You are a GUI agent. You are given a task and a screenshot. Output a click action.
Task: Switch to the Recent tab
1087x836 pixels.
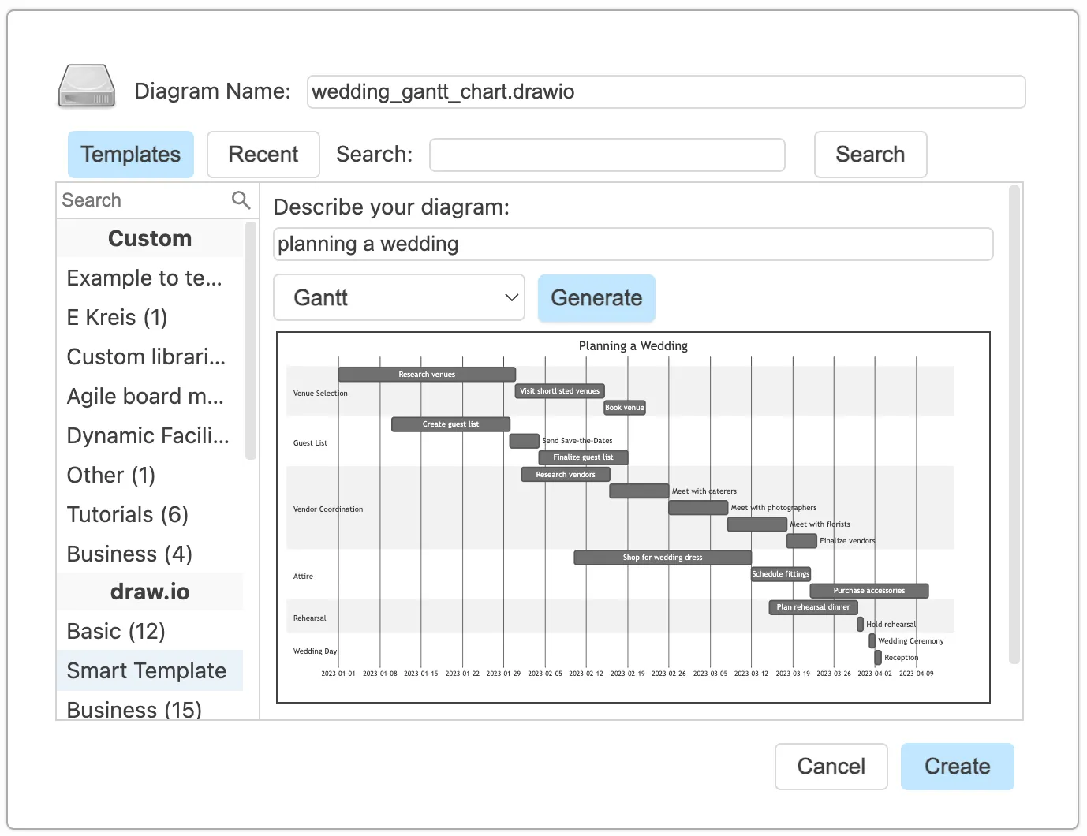click(x=263, y=155)
